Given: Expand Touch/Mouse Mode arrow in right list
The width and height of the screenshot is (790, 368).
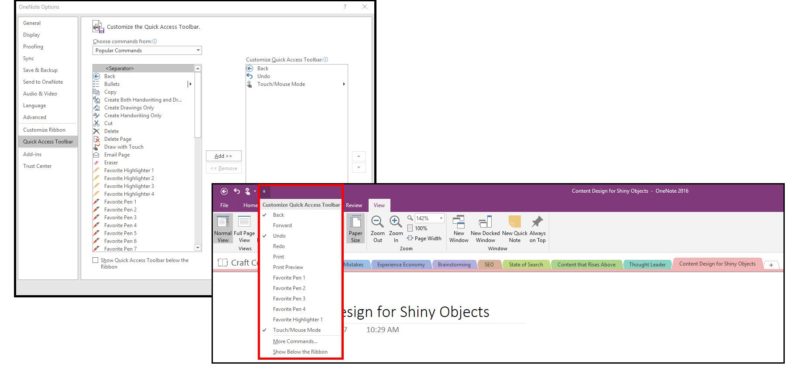Looking at the screenshot, I should pyautogui.click(x=344, y=84).
